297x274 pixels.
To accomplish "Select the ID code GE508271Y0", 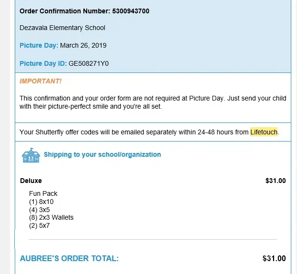I will 89,63.
